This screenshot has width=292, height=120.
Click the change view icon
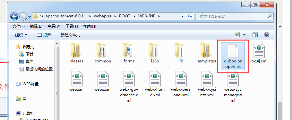point(237,35)
